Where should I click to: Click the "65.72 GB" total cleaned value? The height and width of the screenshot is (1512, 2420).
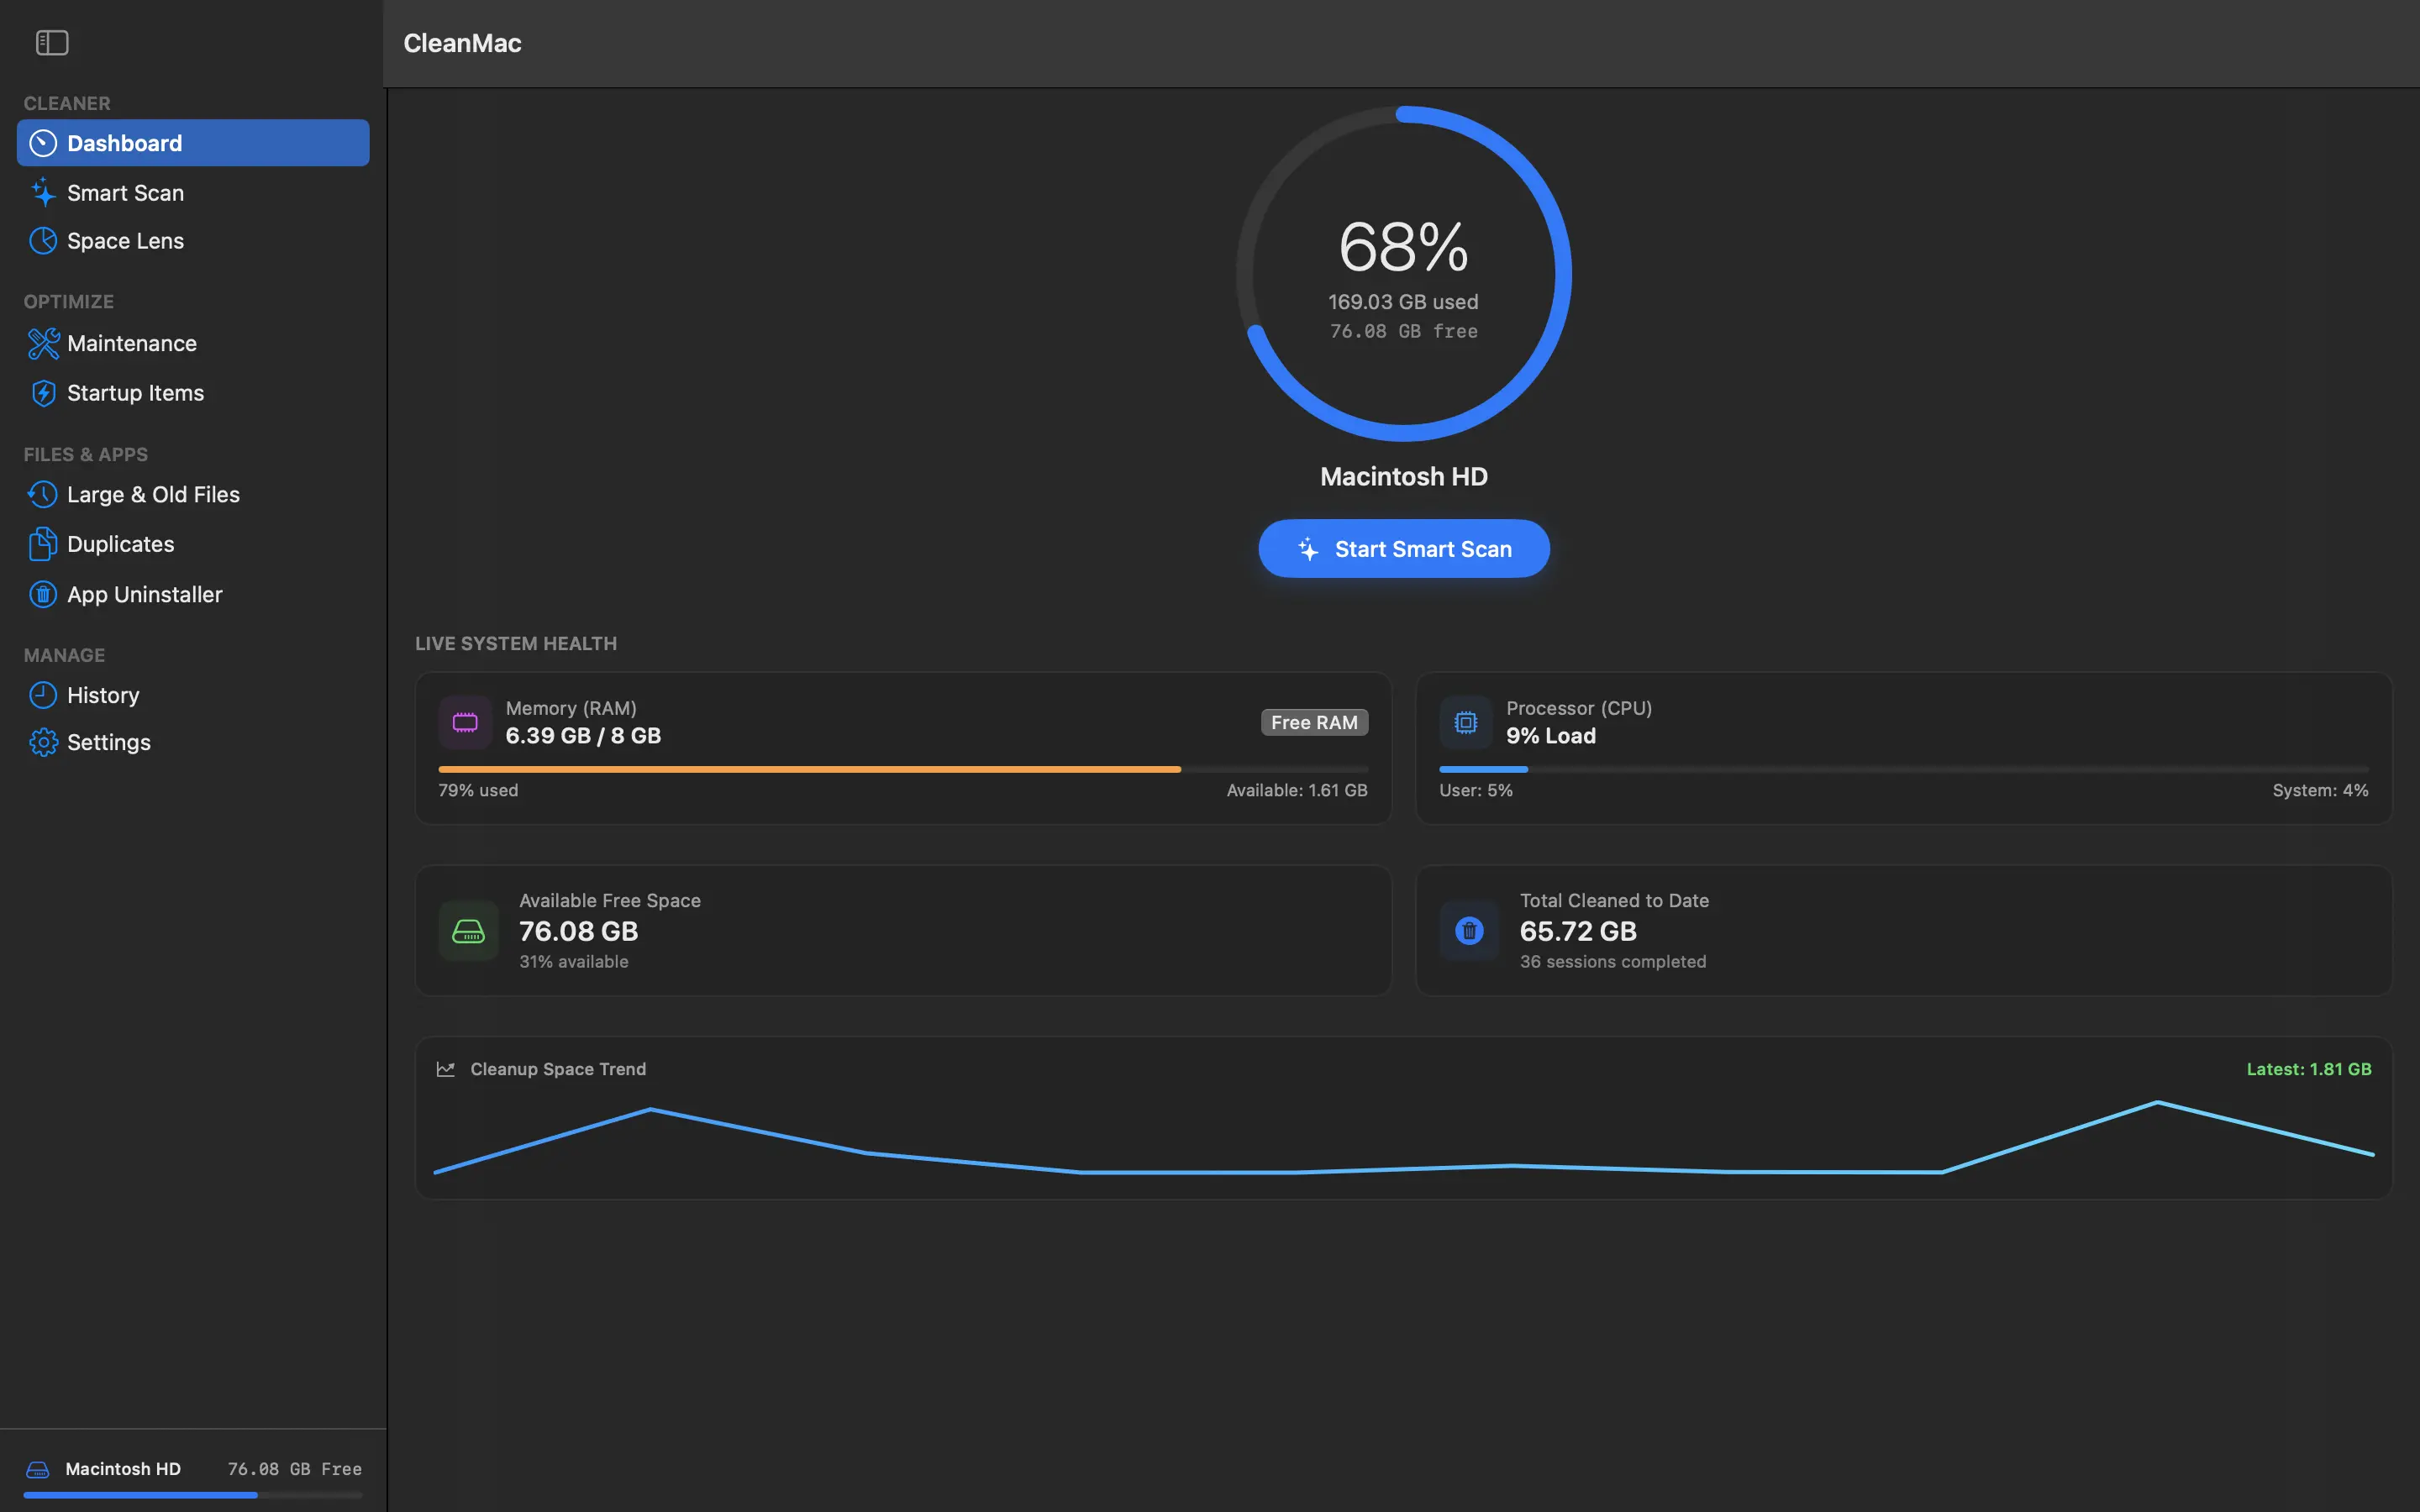(1578, 931)
